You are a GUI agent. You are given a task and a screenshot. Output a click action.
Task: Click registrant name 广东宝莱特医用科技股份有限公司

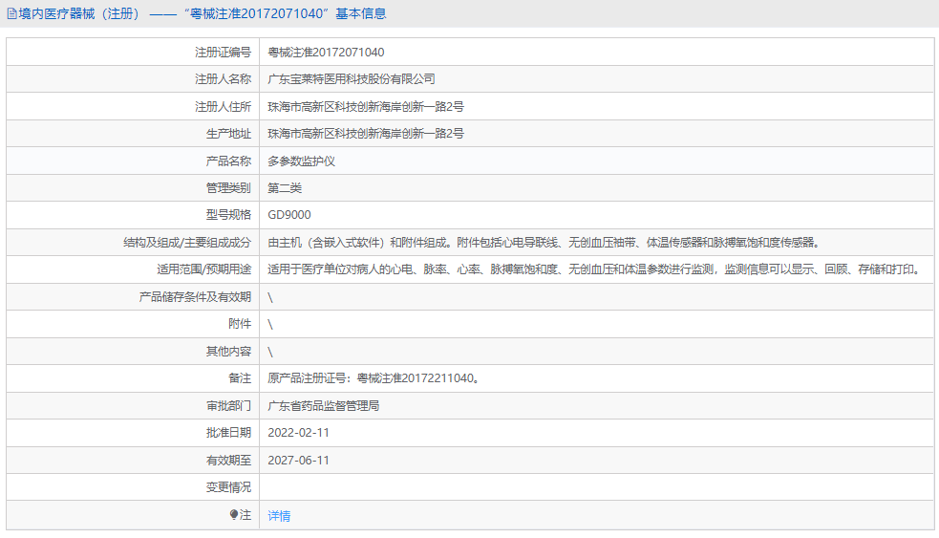click(x=352, y=79)
